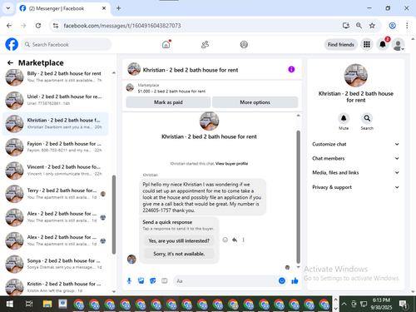
Task: Click the address bar URL
Action: [122, 26]
